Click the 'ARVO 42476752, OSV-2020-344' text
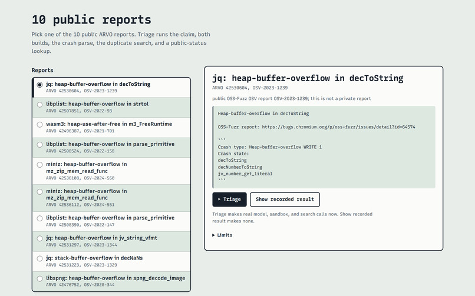475x296 pixels. 80,285
